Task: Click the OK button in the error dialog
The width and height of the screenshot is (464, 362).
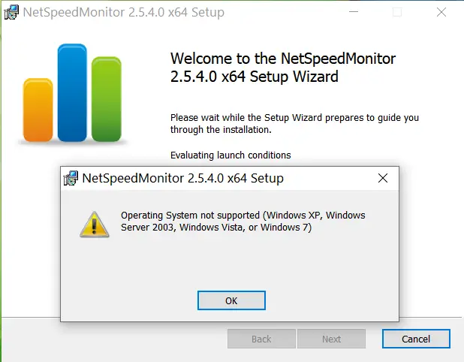Action: pyautogui.click(x=231, y=300)
